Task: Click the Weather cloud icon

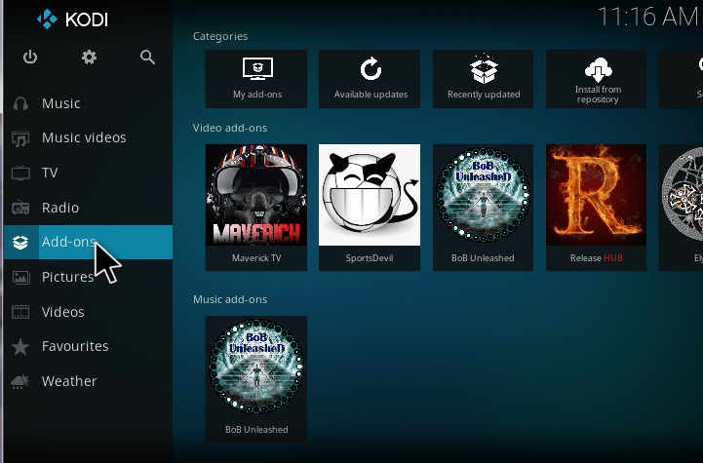Action: 20,381
